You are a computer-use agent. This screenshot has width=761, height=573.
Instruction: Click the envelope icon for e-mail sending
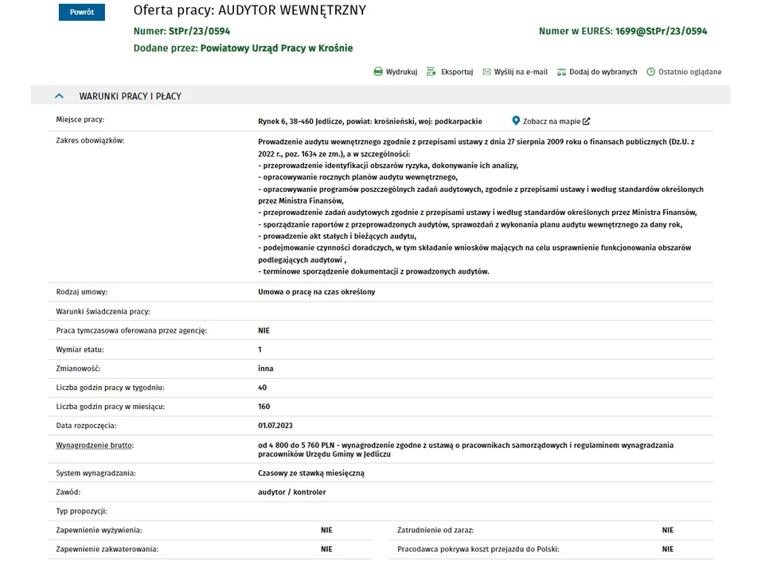(487, 72)
